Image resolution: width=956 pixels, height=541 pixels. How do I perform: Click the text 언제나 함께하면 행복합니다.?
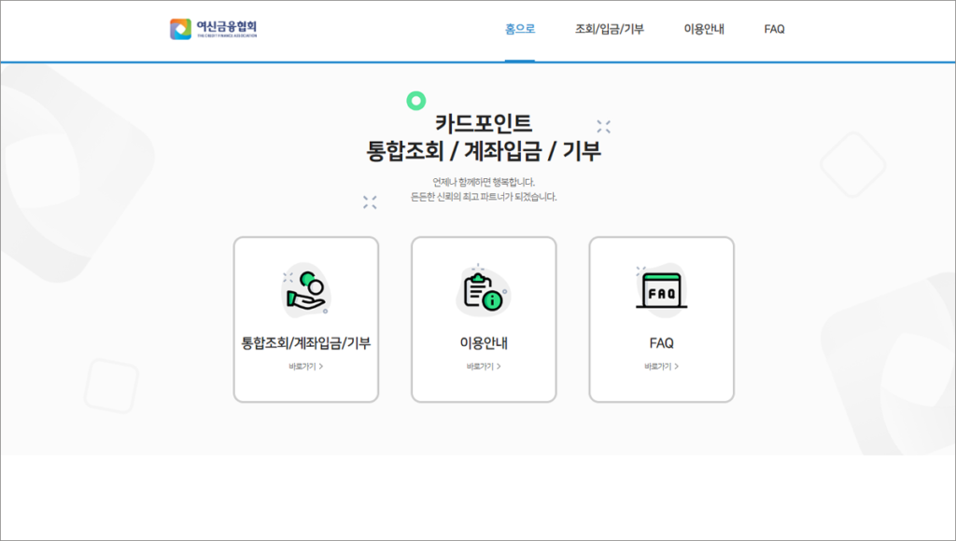[484, 182]
